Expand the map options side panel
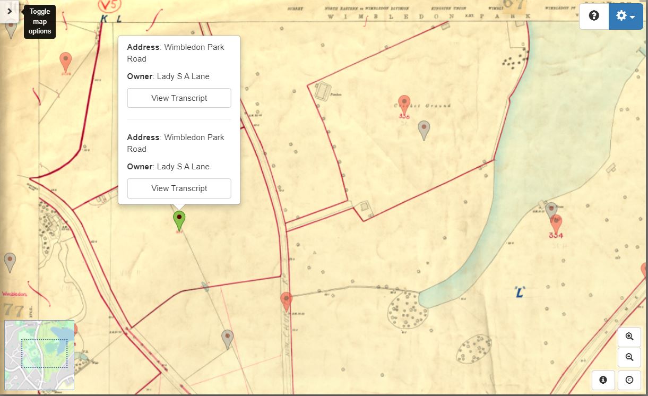 pyautogui.click(x=9, y=11)
